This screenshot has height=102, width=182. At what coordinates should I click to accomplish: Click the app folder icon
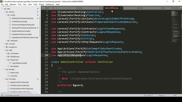(5, 9)
